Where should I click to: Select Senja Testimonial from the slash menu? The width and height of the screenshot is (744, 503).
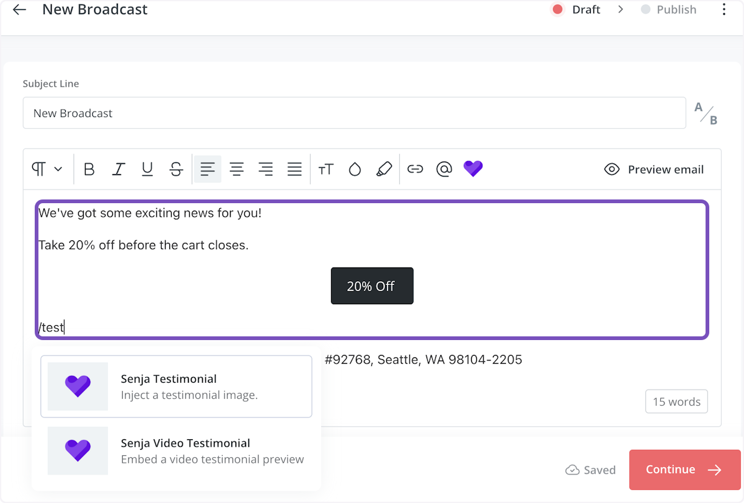[x=176, y=386]
